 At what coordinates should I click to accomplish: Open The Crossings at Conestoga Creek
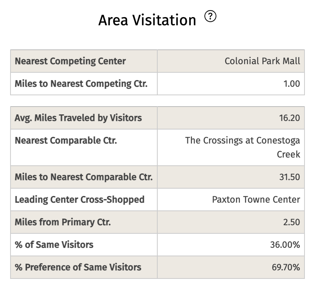(243, 147)
